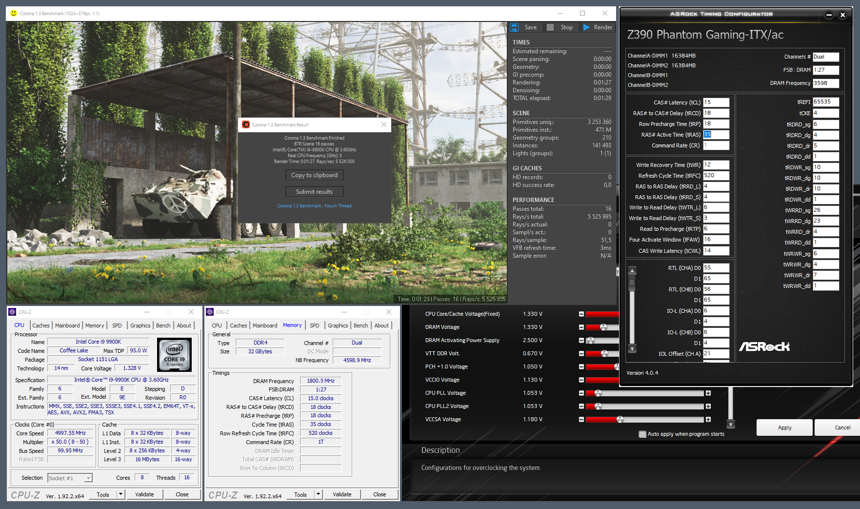Click the Timing Configurator scrollbar thumb
The height and width of the screenshot is (509, 860).
[632, 282]
